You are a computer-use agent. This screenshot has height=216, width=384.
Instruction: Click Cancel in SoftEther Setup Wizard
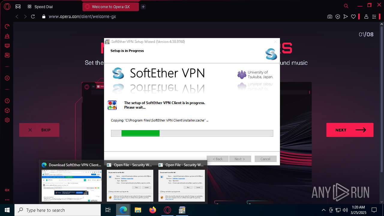(265, 159)
